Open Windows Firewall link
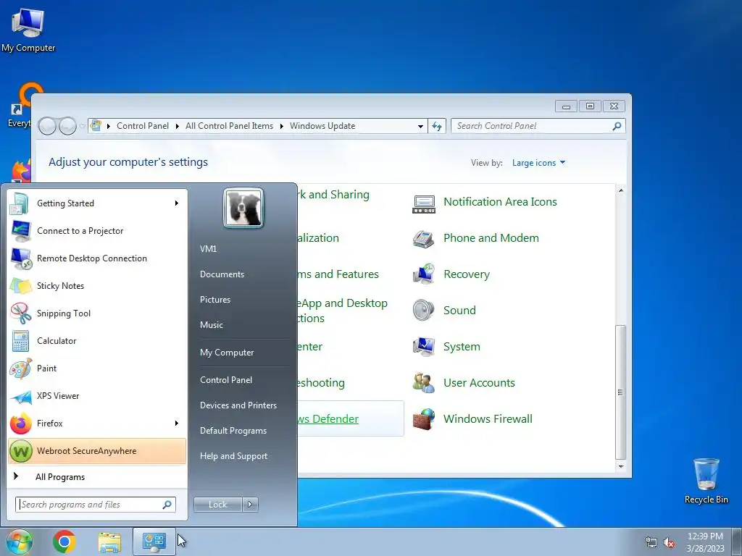 [488, 419]
